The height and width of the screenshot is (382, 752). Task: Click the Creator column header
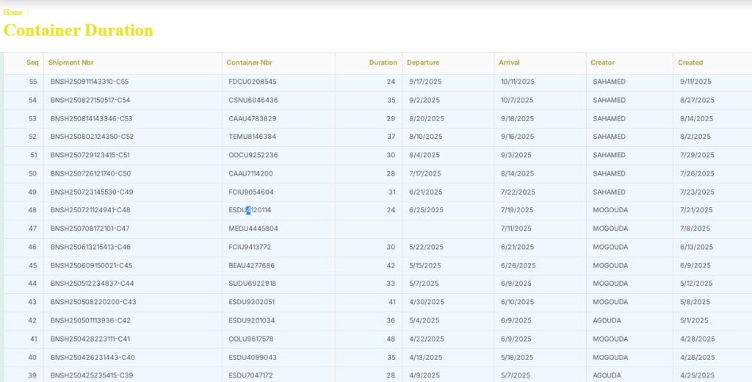click(602, 62)
